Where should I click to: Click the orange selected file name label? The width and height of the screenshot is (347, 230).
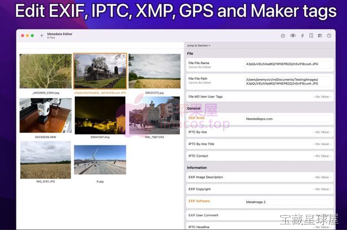pyautogui.click(x=100, y=93)
